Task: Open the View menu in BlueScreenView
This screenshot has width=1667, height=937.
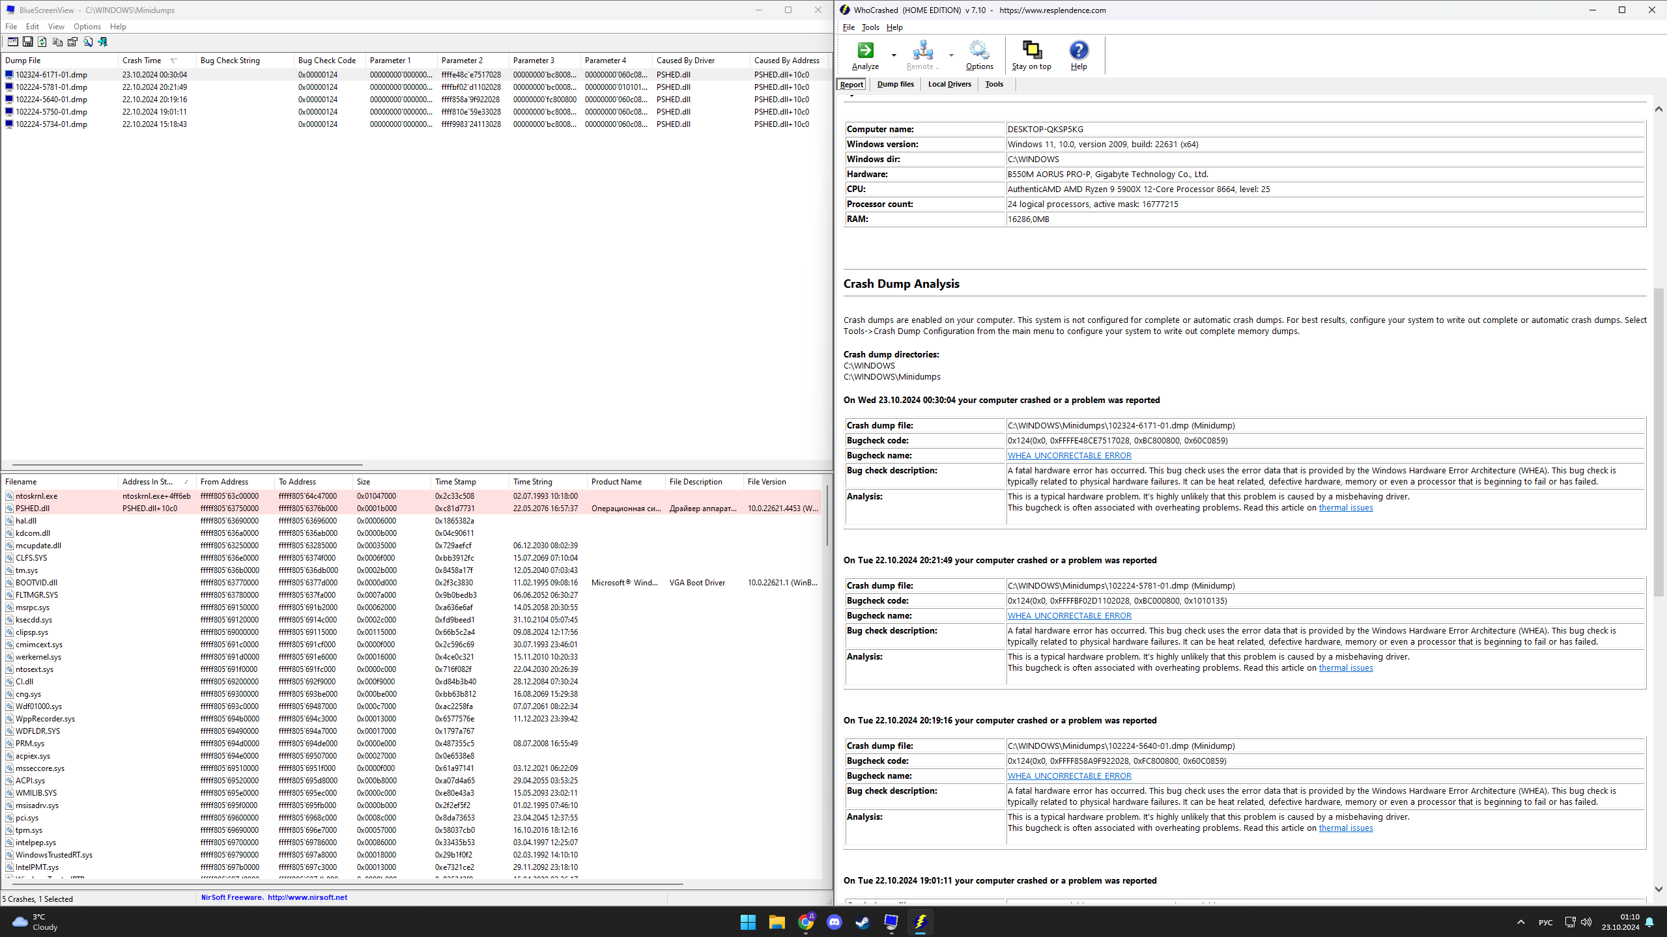Action: pos(56,27)
